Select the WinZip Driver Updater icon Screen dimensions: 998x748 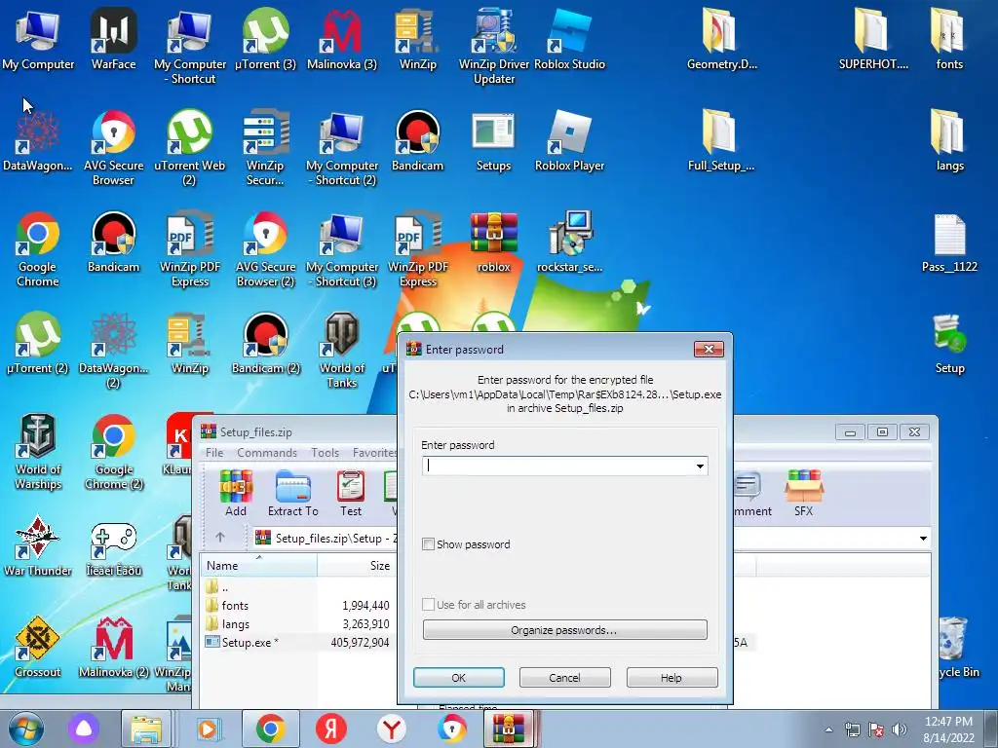click(x=494, y=47)
